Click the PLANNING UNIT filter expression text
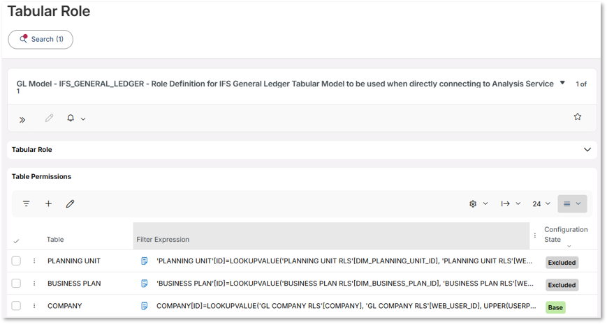 coord(344,261)
